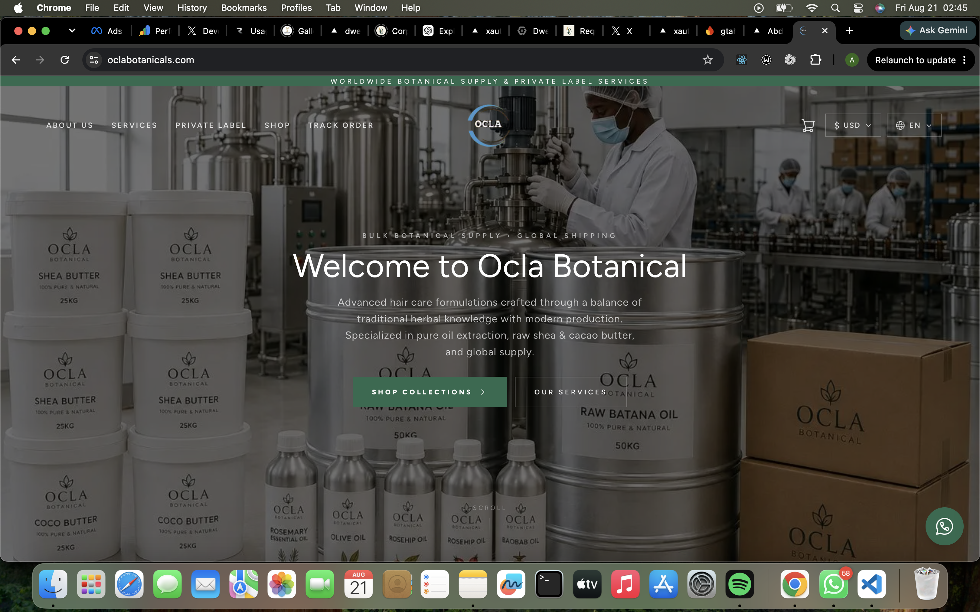
Task: Click the OCLA logo in header
Action: click(x=488, y=125)
